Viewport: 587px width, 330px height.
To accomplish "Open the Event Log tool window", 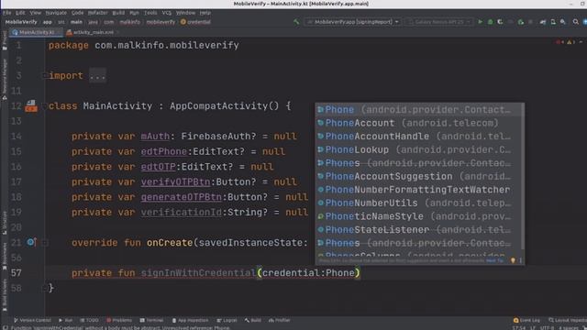I will (x=526, y=320).
